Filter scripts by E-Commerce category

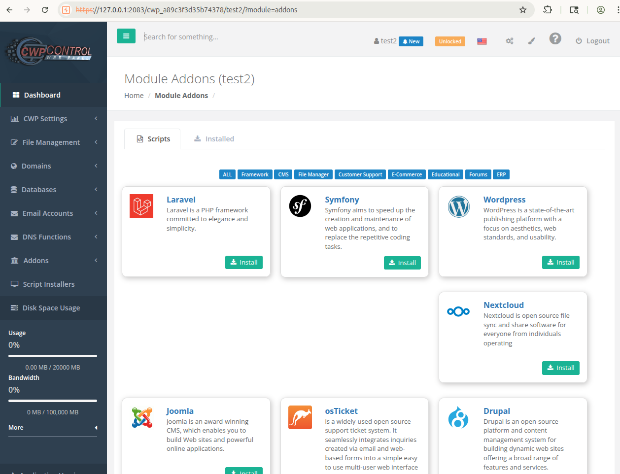coord(407,174)
